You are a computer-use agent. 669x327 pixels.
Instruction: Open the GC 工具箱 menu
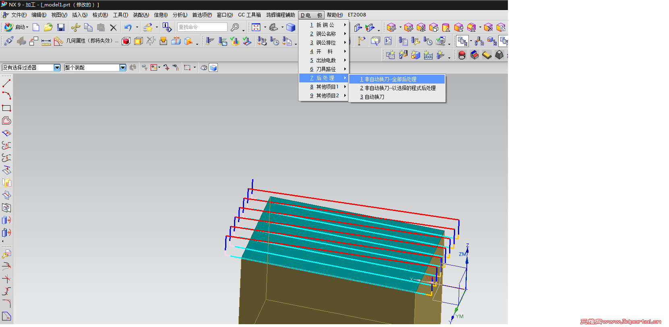coord(249,15)
